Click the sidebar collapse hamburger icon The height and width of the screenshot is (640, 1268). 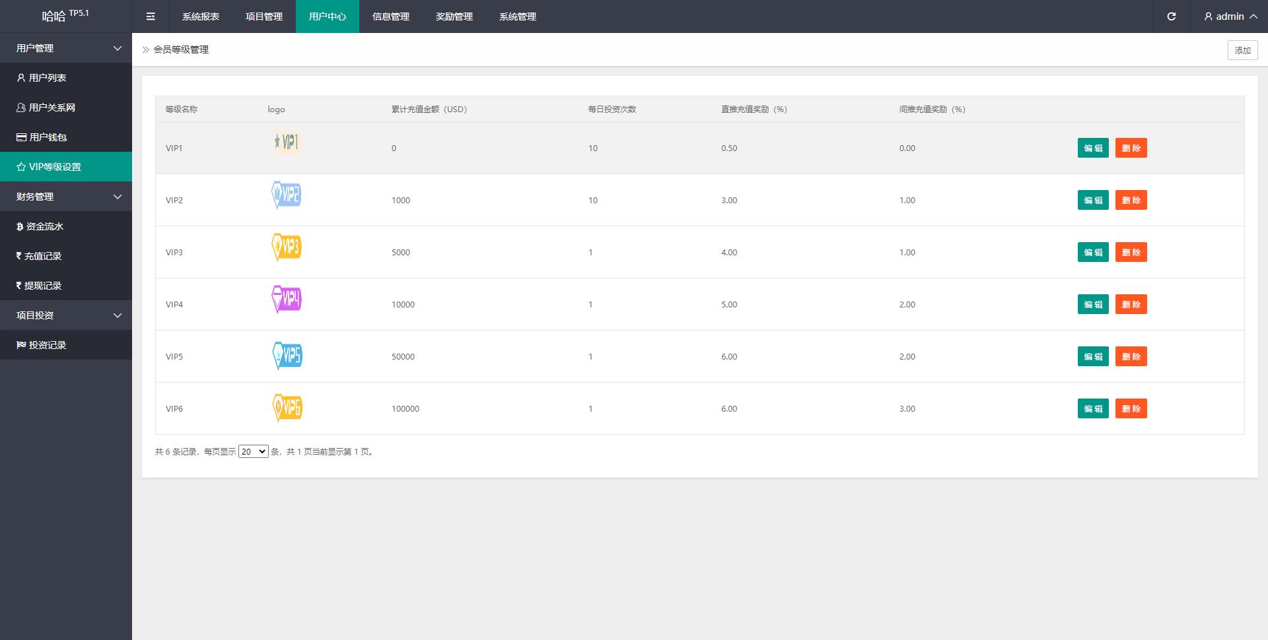(151, 16)
